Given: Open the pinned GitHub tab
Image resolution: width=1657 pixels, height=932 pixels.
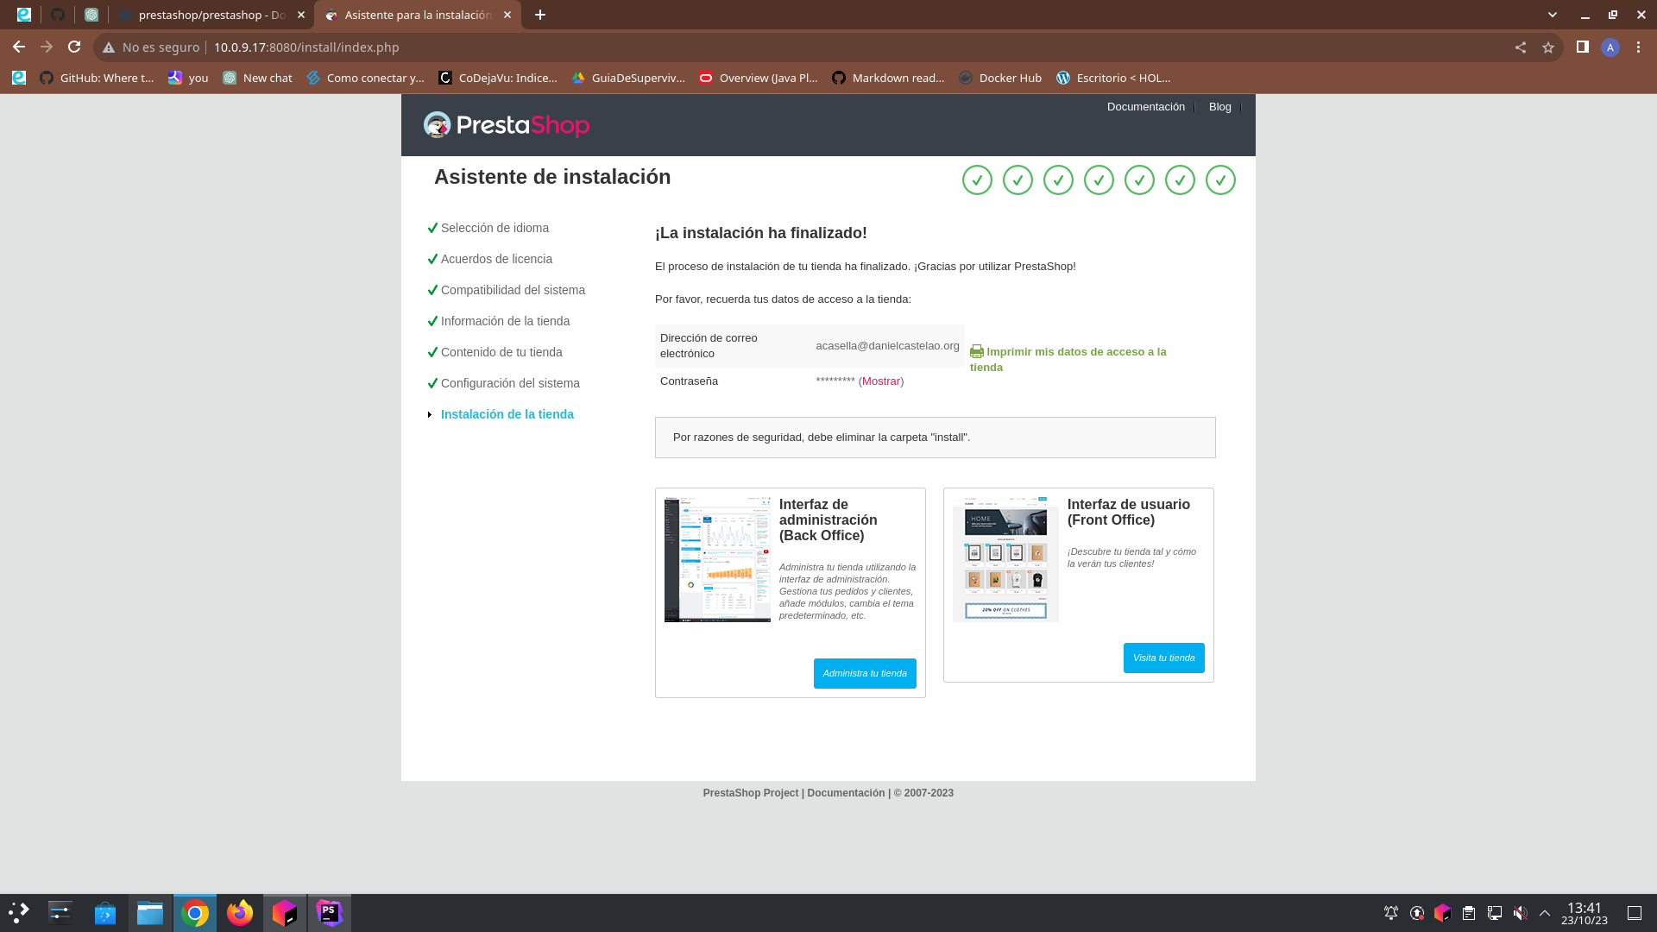Looking at the screenshot, I should [58, 15].
